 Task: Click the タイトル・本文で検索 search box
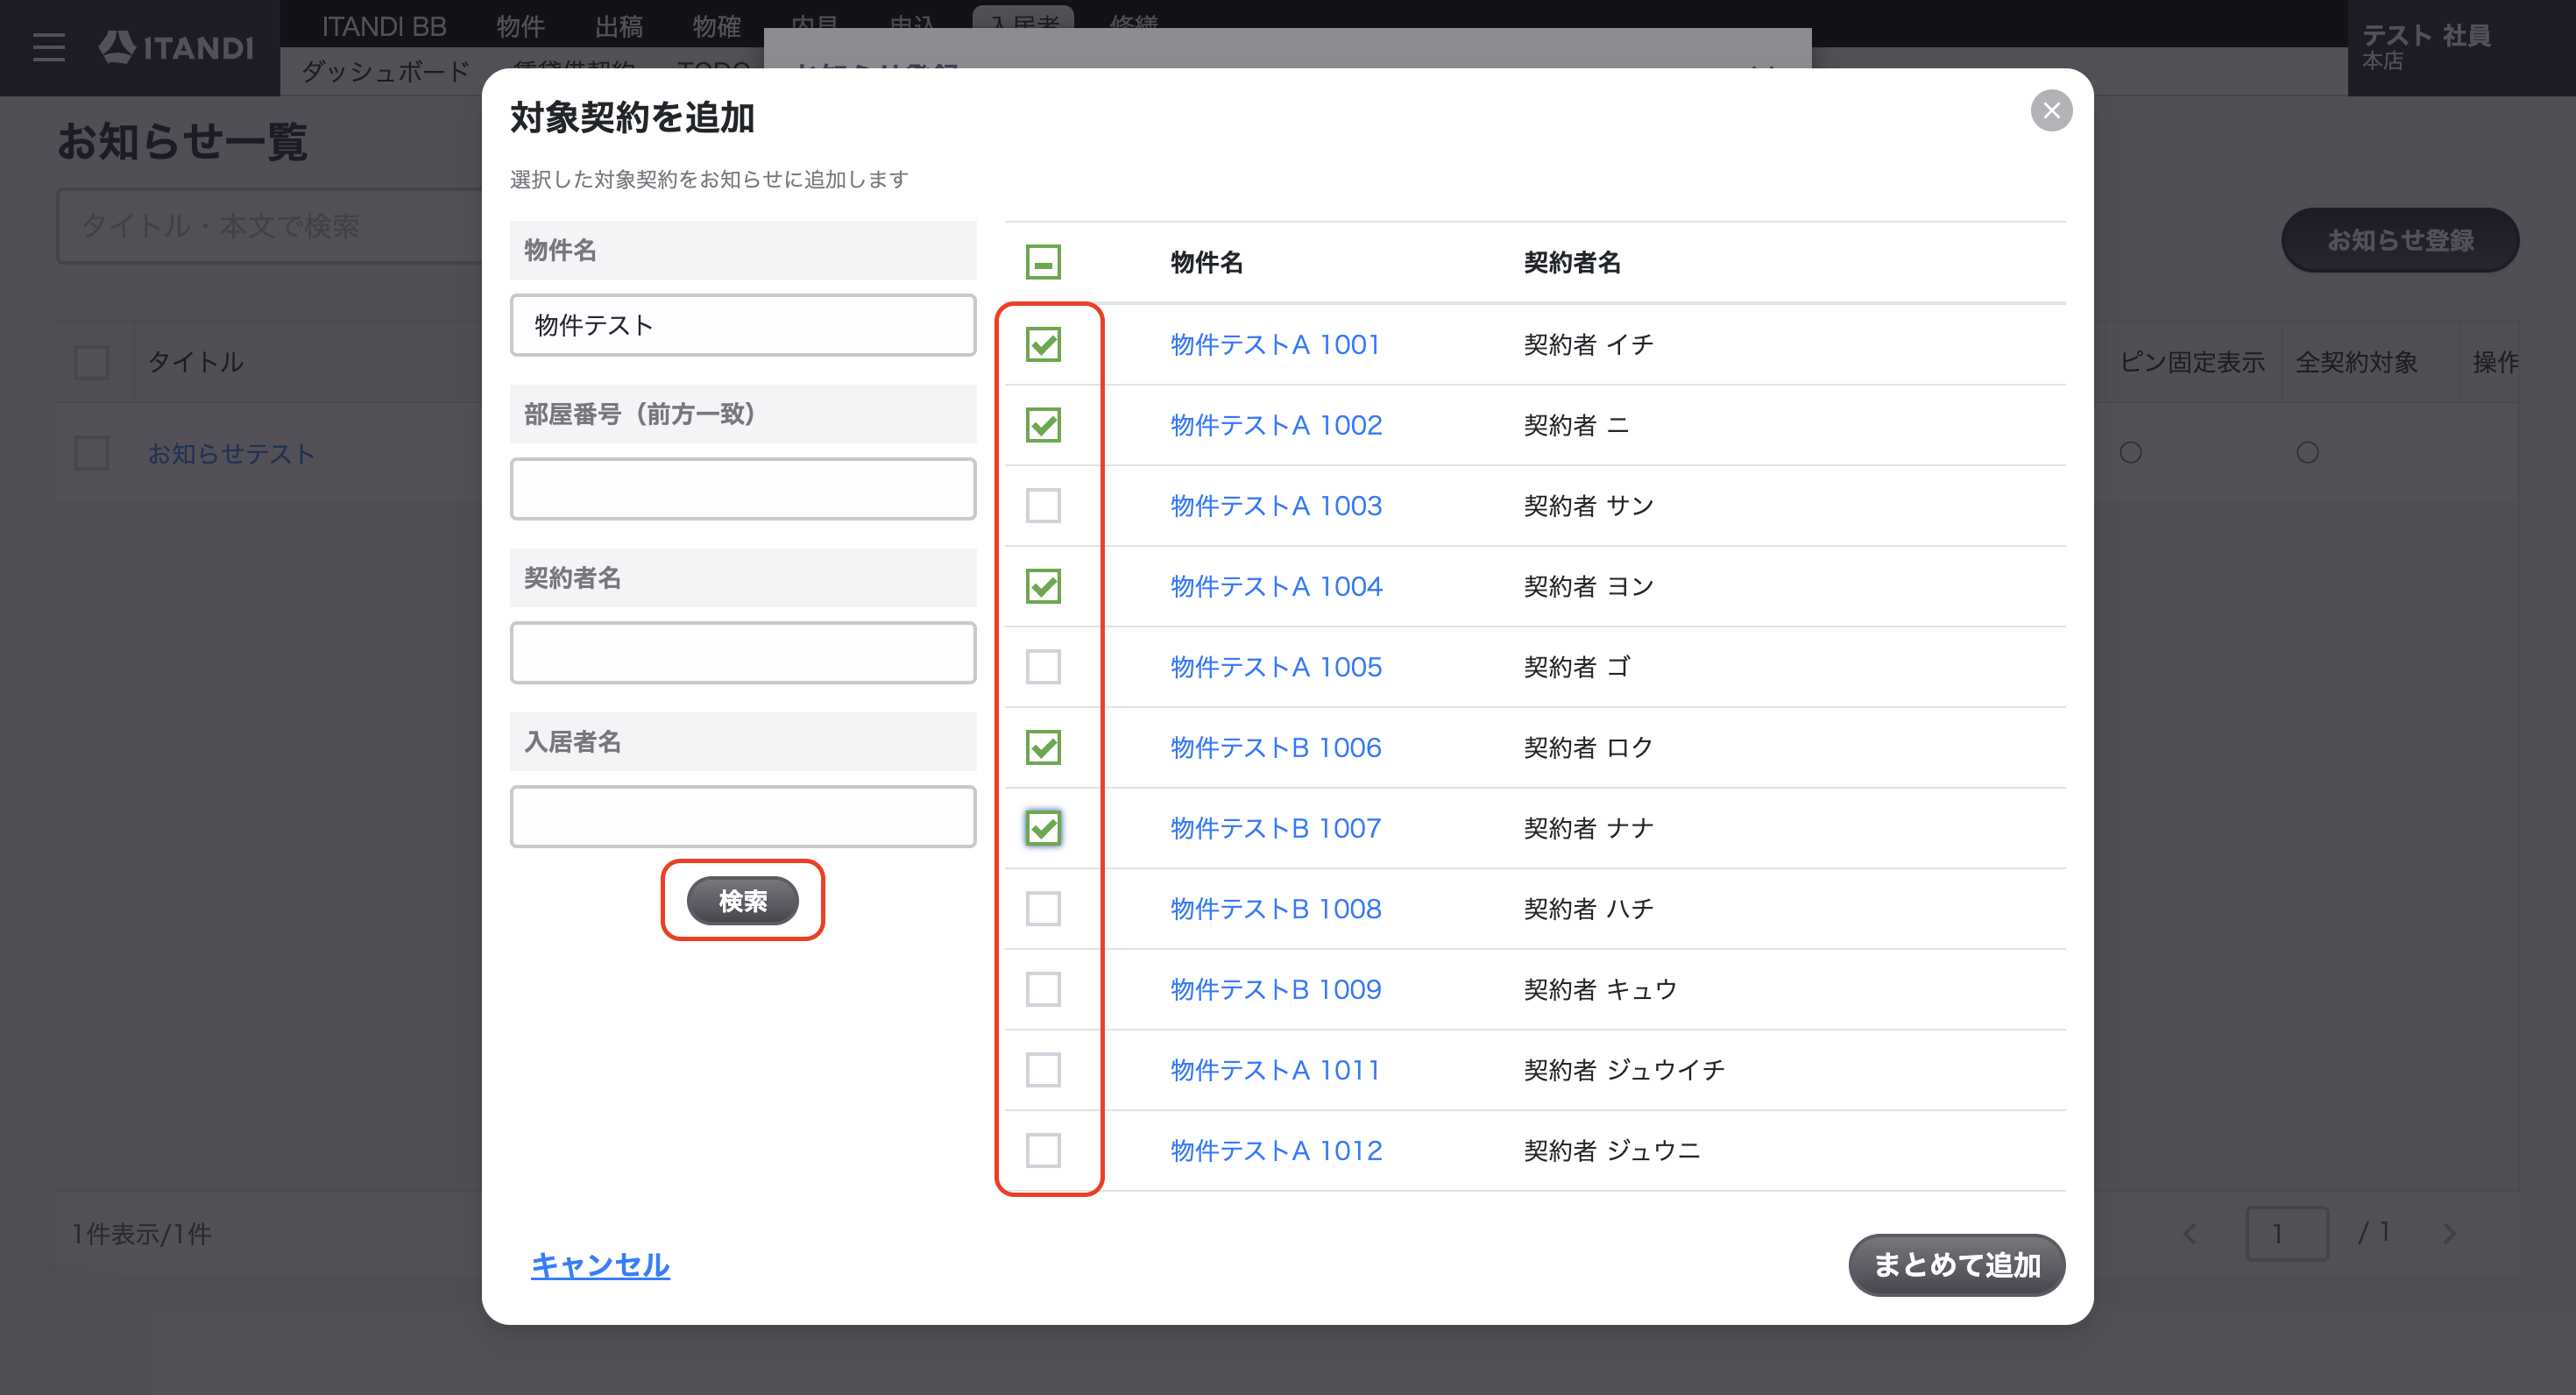(x=270, y=226)
